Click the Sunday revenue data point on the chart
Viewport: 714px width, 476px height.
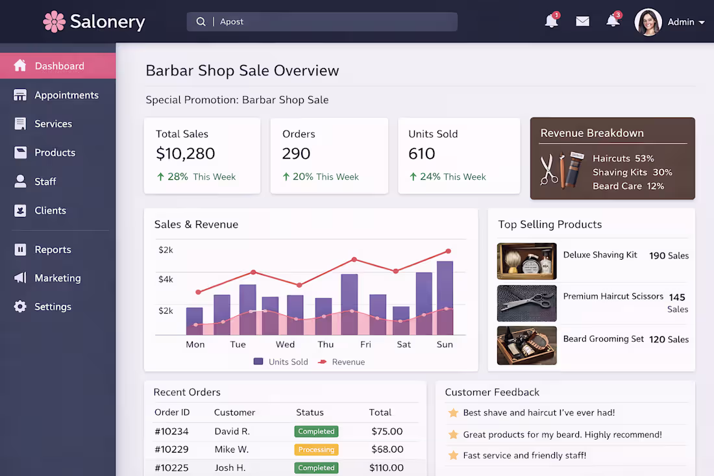tap(449, 251)
